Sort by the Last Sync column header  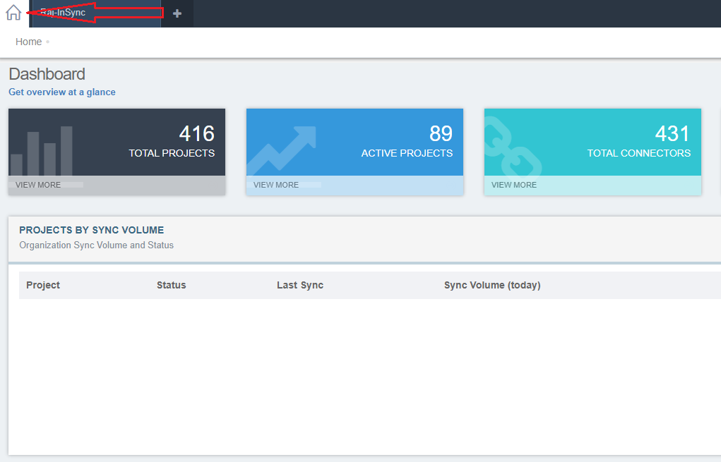coord(300,285)
